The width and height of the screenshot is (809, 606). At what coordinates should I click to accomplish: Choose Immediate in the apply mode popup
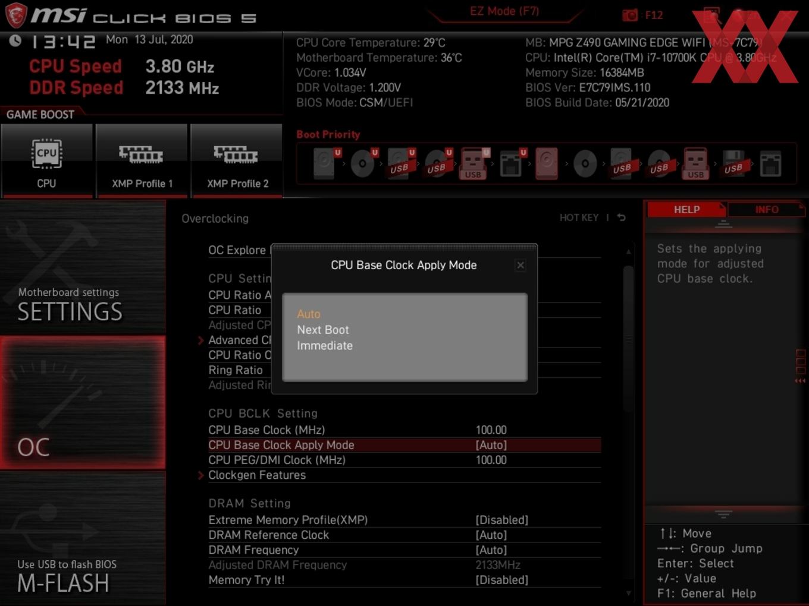pyautogui.click(x=325, y=346)
